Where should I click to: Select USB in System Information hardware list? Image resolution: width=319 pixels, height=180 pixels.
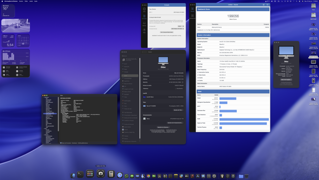point(47,127)
